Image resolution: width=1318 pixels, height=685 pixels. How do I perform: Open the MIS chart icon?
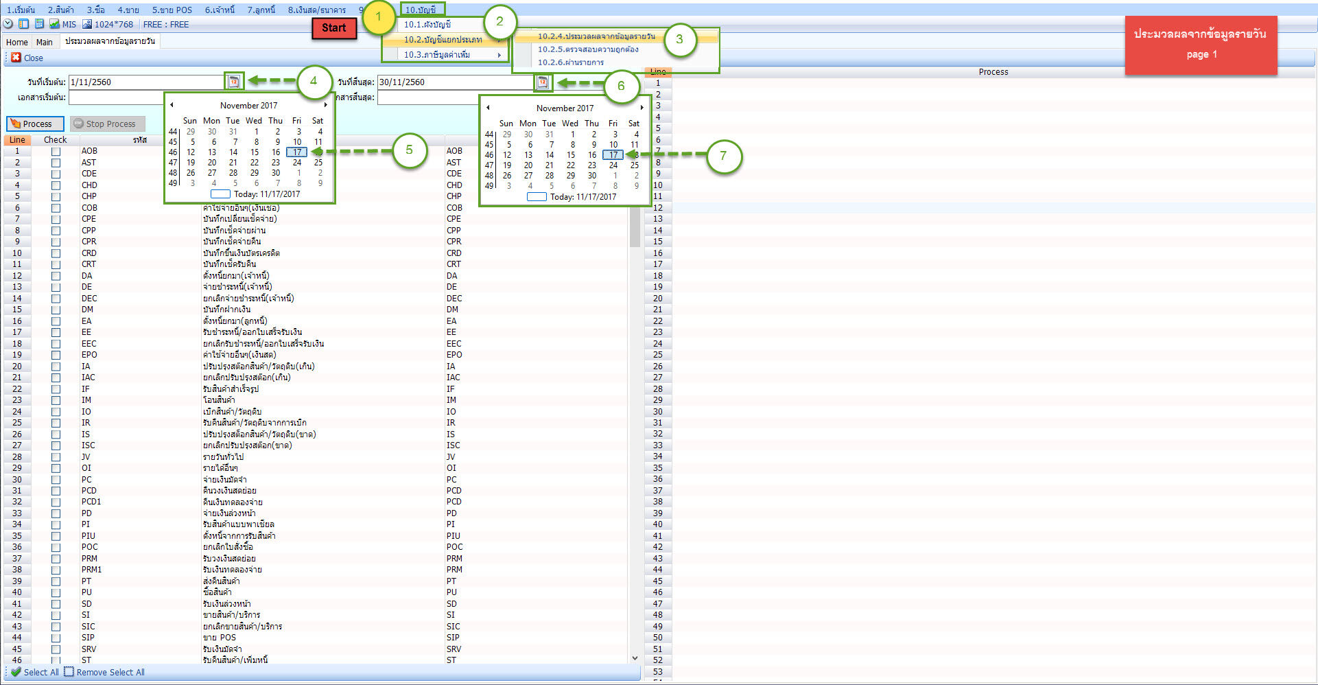[54, 24]
